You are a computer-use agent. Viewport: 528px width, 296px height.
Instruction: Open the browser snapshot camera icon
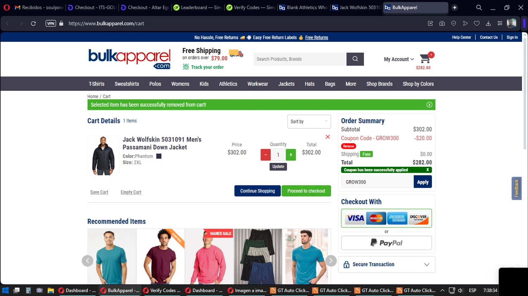442,24
